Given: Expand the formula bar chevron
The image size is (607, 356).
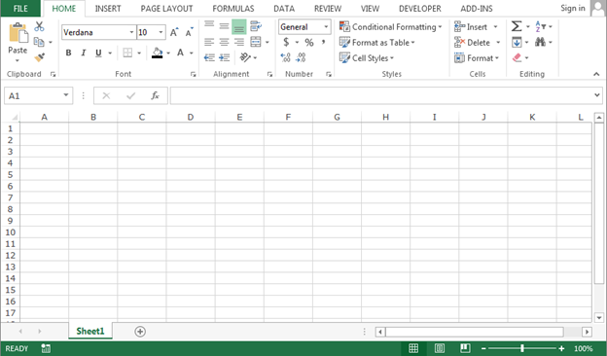Looking at the screenshot, I should click(x=597, y=94).
